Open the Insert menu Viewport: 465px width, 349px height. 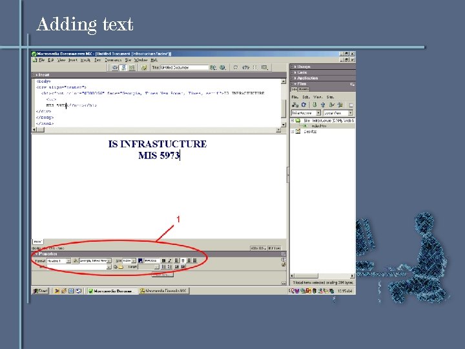pos(73,60)
